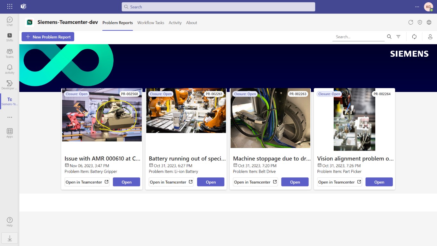Switch to the Workflow Tasks tab

[x=151, y=23]
